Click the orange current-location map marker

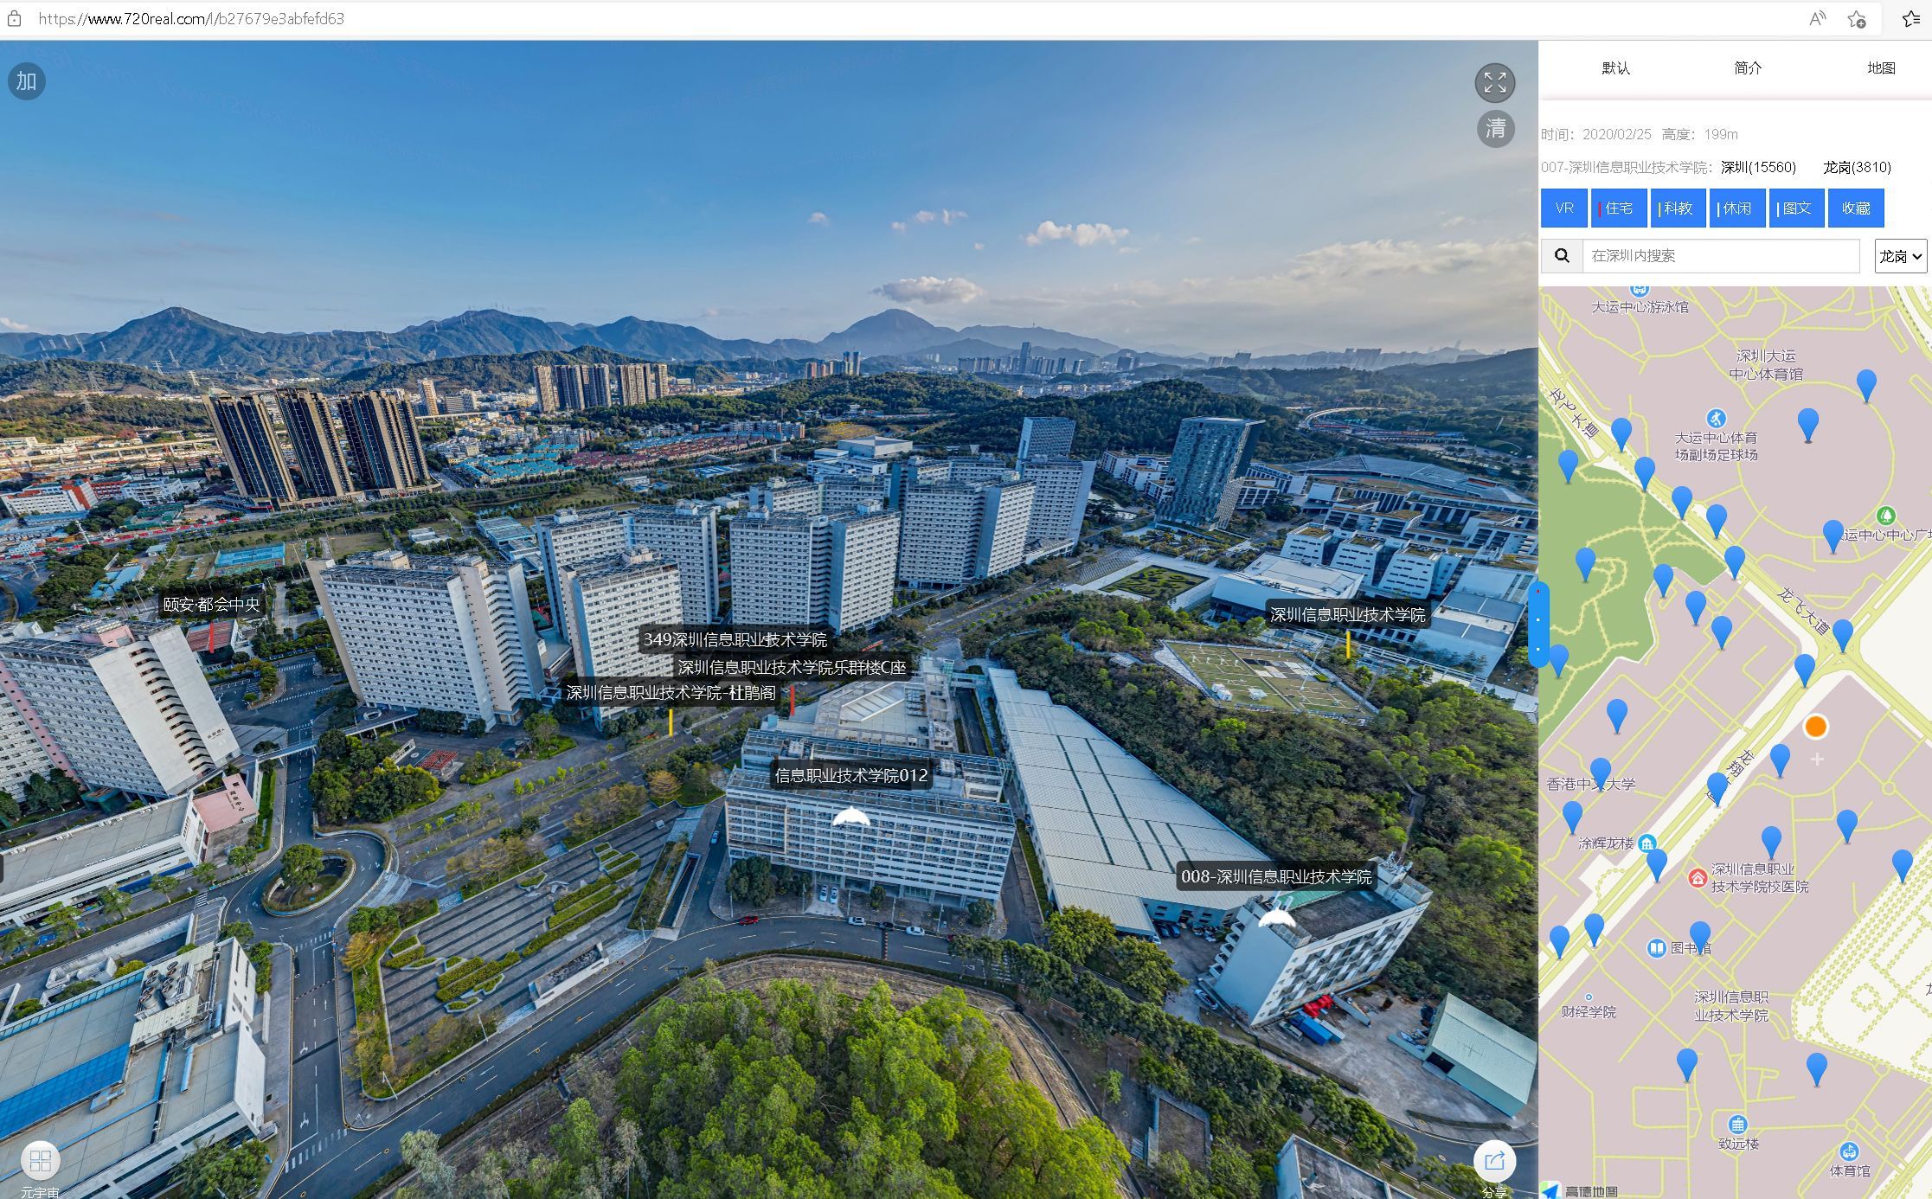click(1815, 727)
